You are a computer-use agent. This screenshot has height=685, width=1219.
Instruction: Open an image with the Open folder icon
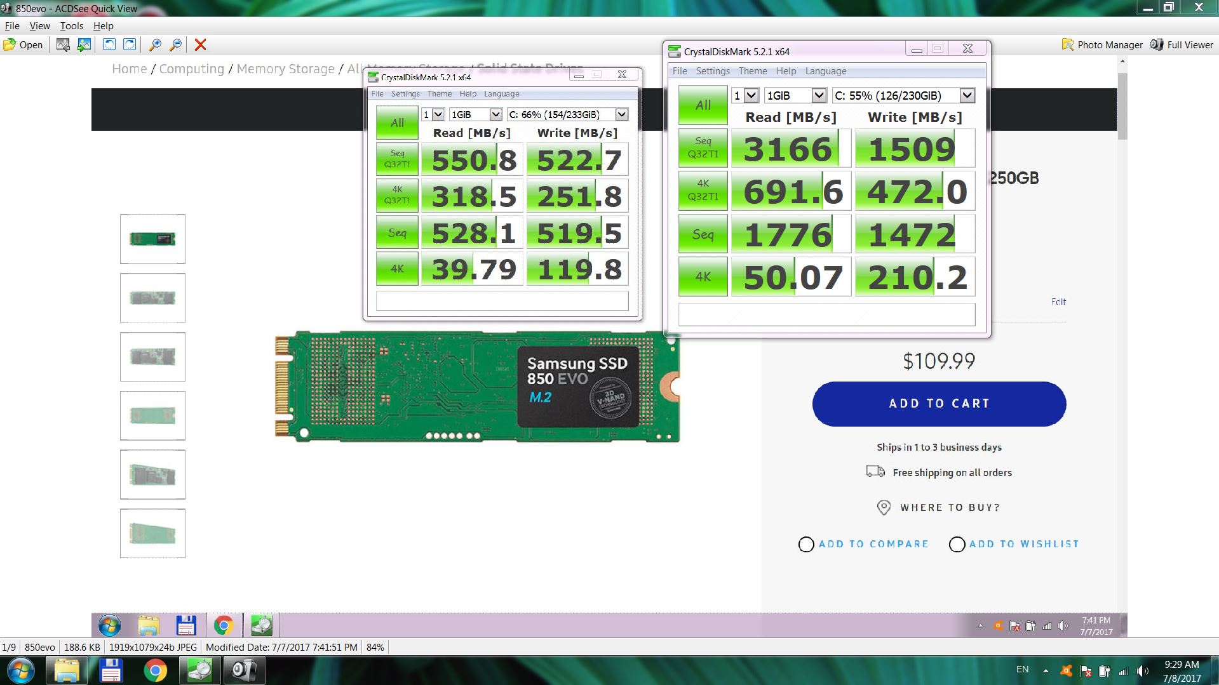23,44
